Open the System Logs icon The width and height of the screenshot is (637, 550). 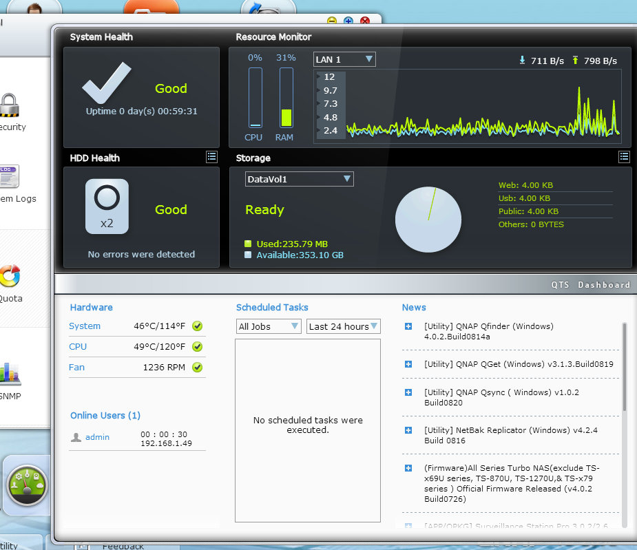[9, 176]
